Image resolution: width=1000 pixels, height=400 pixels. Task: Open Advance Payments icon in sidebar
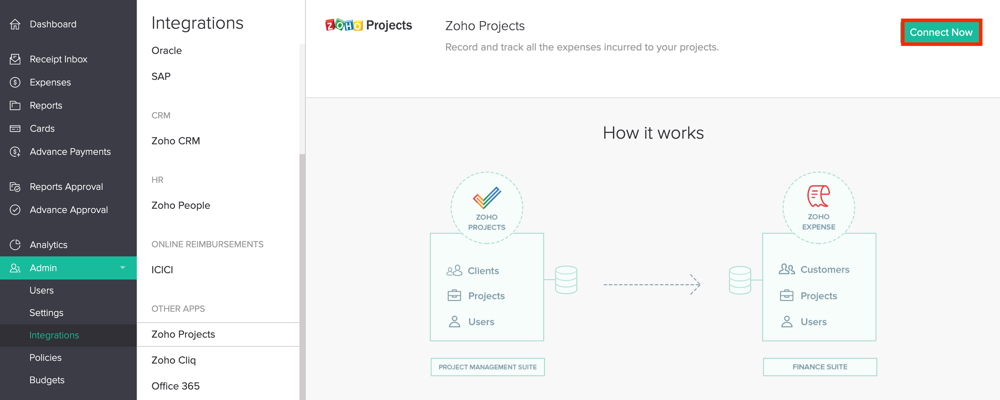tap(15, 152)
